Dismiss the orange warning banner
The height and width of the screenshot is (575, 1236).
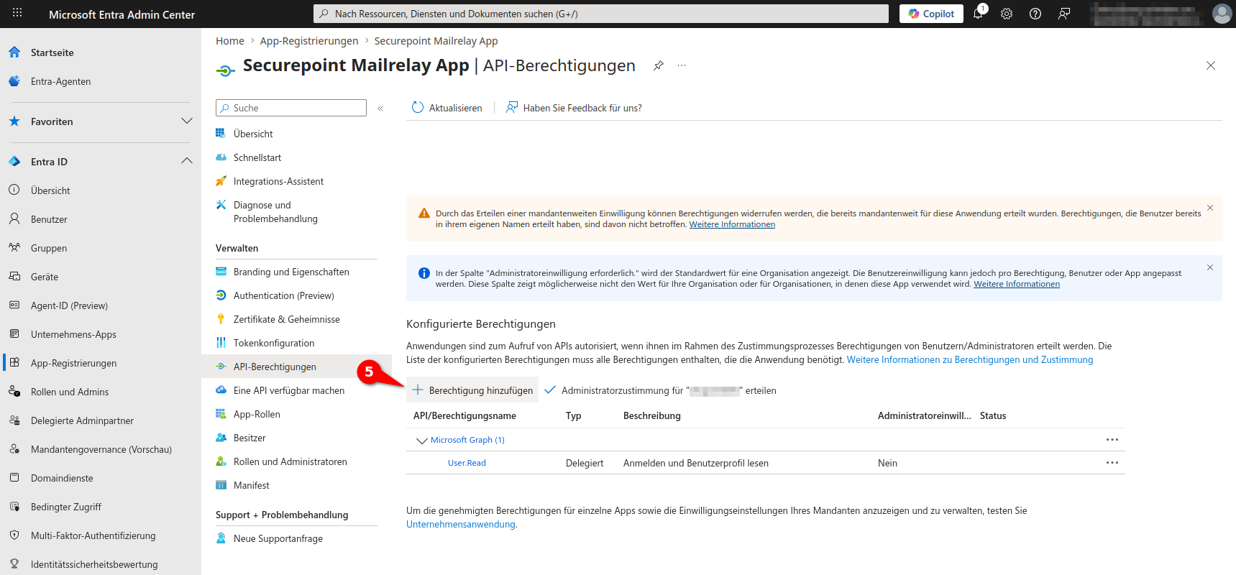tap(1210, 208)
